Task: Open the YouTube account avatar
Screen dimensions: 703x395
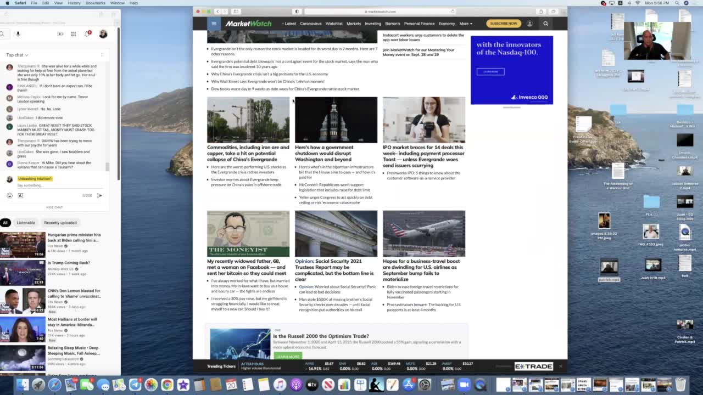Action: pyautogui.click(x=103, y=34)
